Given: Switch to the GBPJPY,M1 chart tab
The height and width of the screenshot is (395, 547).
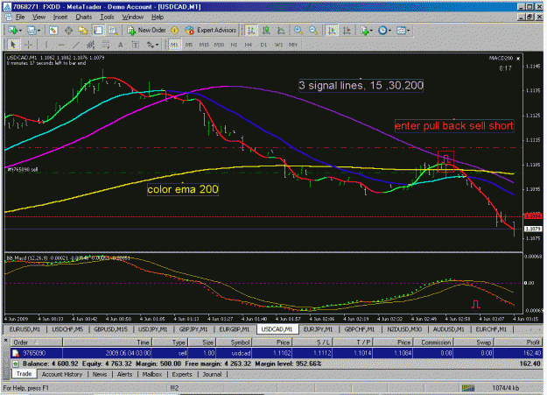Looking at the screenshot, I should 193,329.
